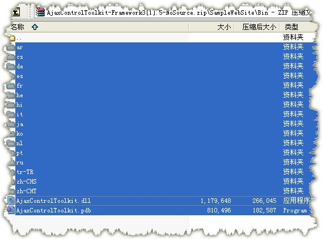Select the "zh-CHS" folder name
Viewport: 322px width, 239px height.
coord(27,181)
